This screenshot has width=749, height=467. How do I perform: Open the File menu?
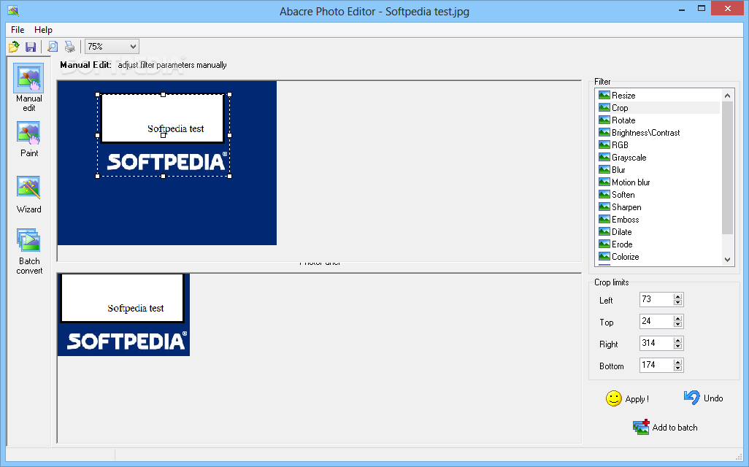tap(18, 30)
